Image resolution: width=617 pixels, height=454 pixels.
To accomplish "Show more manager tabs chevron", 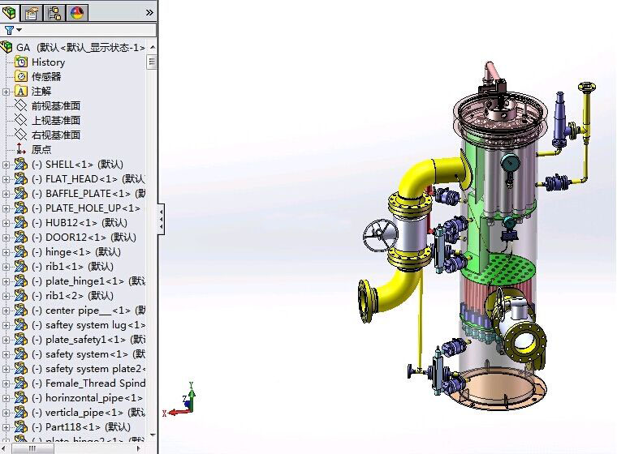I will (x=149, y=13).
